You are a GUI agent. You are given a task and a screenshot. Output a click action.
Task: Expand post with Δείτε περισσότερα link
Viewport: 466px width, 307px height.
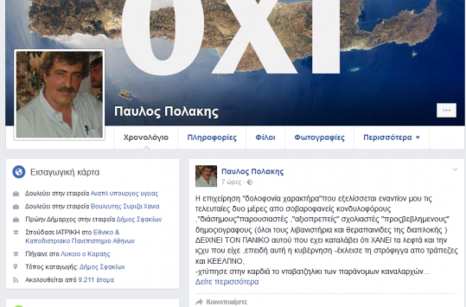click(x=227, y=282)
